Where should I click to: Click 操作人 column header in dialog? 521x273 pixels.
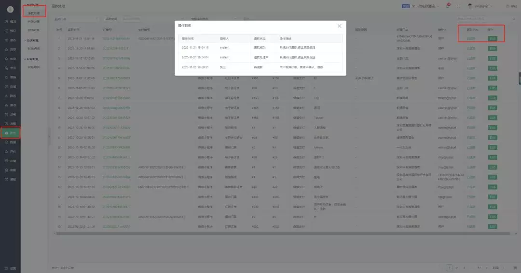[224, 39]
